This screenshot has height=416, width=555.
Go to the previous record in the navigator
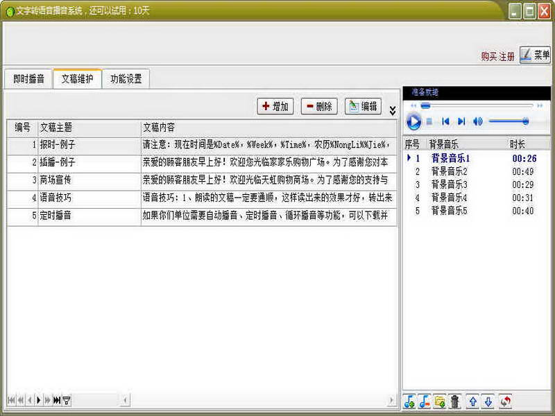30,400
